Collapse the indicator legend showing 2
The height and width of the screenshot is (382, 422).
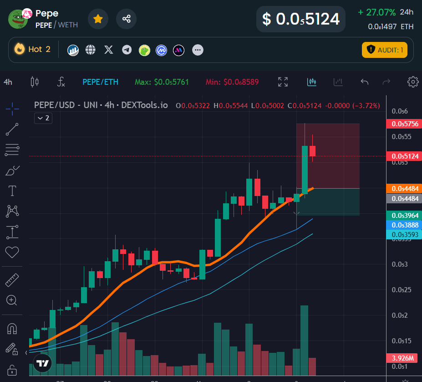pos(43,118)
